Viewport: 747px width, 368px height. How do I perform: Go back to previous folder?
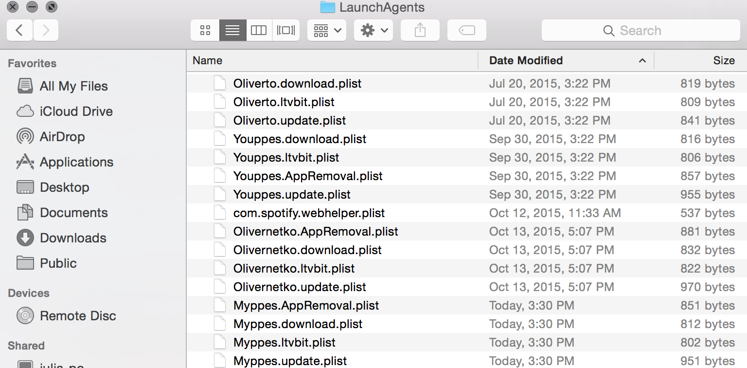tap(19, 30)
